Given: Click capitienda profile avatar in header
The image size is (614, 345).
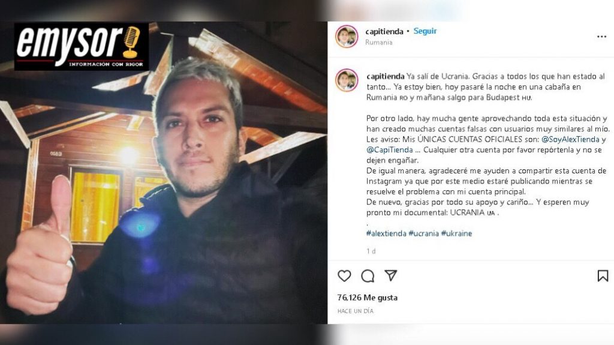Looking at the screenshot, I should pos(347,37).
